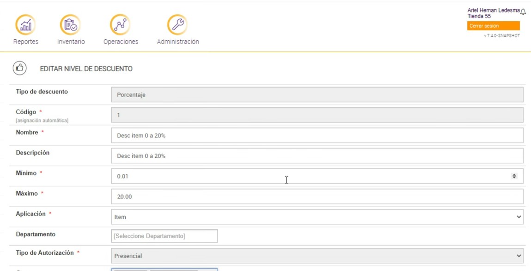Click the Reportes chart icon
Image resolution: width=531 pixels, height=271 pixels.
[x=25, y=25]
